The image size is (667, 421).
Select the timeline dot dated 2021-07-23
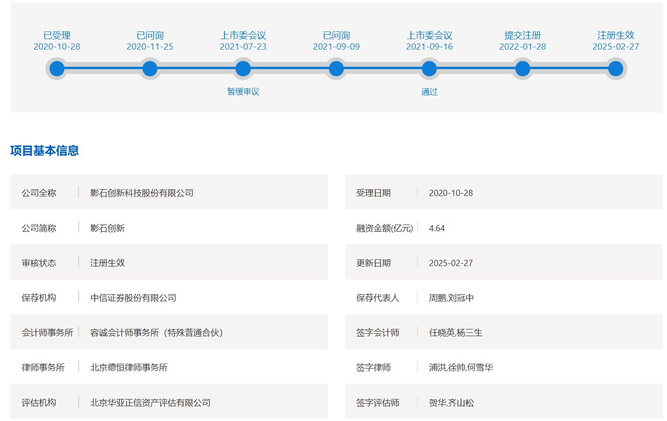pyautogui.click(x=243, y=69)
